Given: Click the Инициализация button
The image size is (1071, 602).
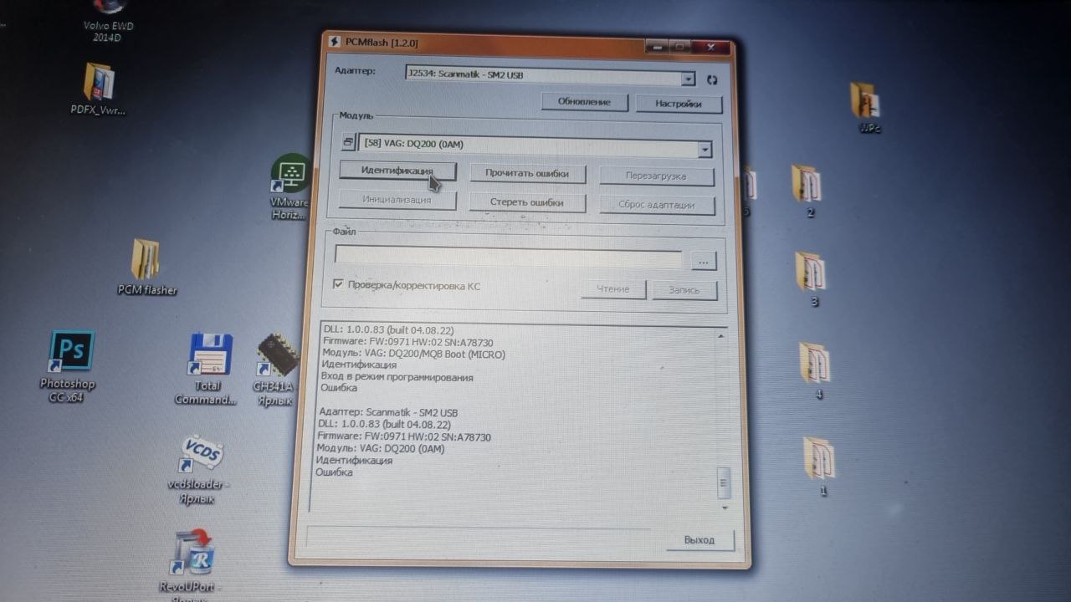Looking at the screenshot, I should [x=397, y=200].
